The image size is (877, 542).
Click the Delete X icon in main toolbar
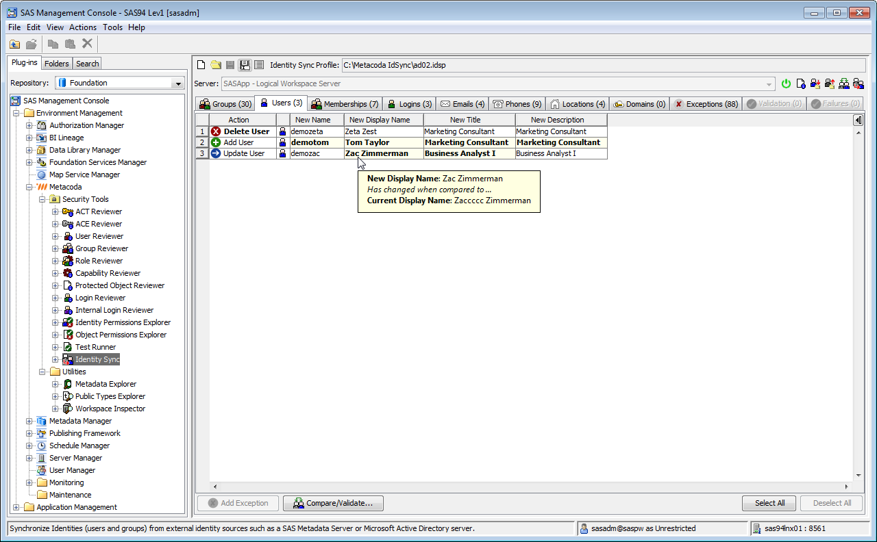click(87, 44)
